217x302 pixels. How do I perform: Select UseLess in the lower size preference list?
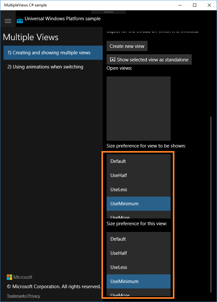[138, 267]
